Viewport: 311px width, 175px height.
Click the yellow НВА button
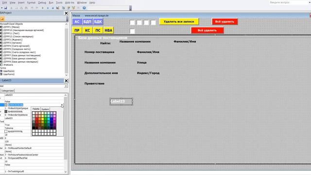(x=108, y=30)
